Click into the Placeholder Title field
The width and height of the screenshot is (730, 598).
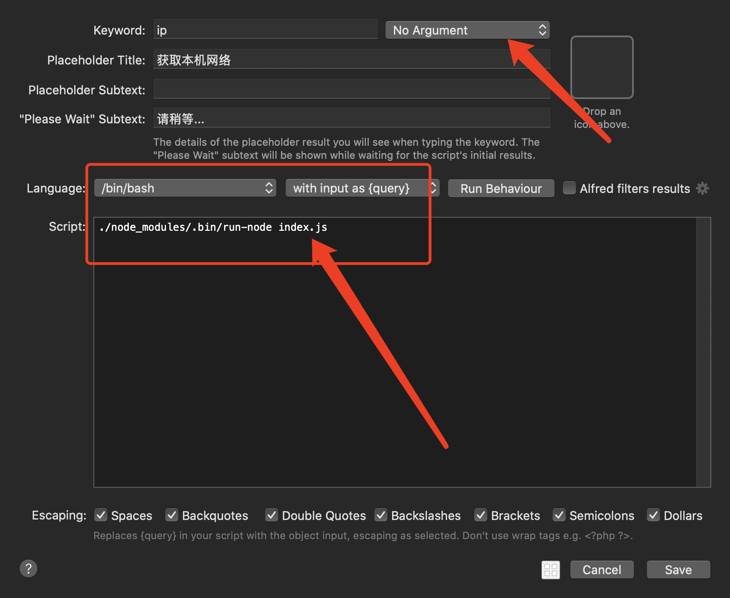click(351, 59)
